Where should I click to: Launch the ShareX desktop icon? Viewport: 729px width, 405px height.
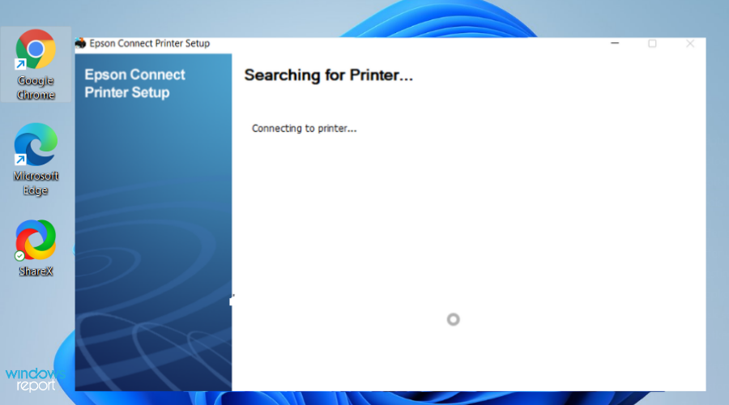(36, 248)
